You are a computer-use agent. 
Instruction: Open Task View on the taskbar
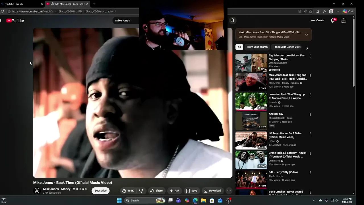point(170,200)
